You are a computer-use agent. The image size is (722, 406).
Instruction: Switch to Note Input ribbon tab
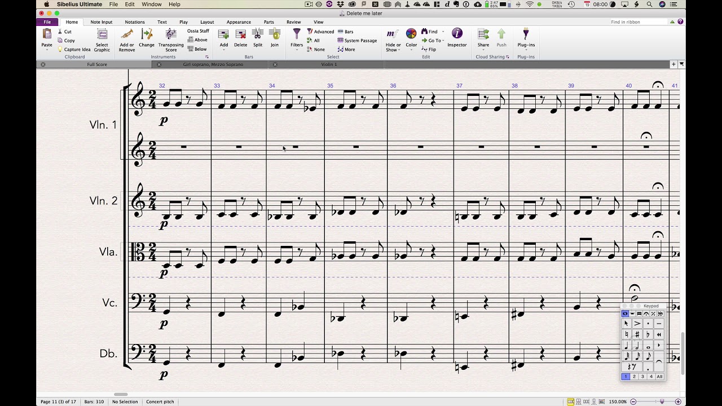102,22
